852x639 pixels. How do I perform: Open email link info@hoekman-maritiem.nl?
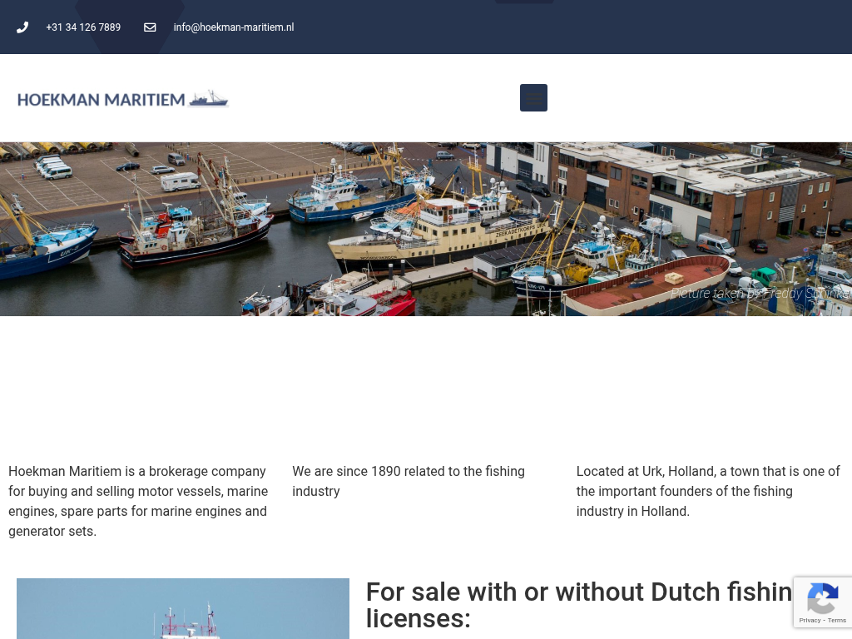coord(234,27)
